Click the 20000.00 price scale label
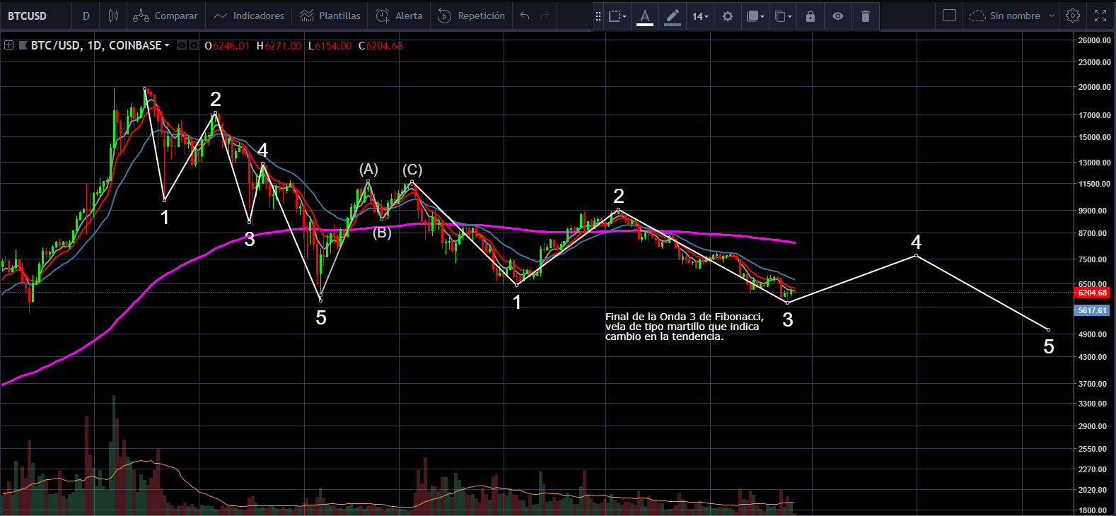Screen dimensions: 1116x516 1094,87
